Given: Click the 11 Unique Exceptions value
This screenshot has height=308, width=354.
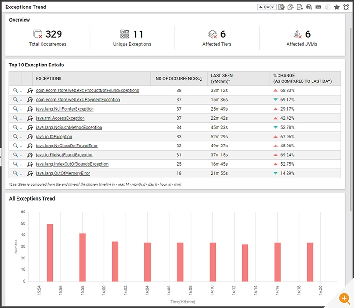Looking at the screenshot, I should [138, 34].
